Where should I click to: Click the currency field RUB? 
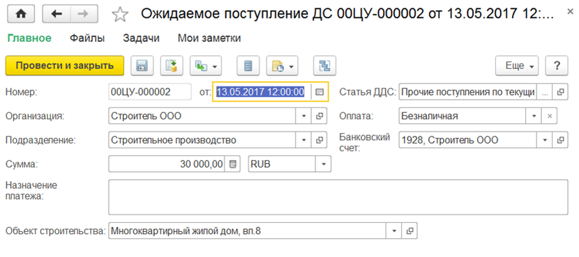[282, 164]
